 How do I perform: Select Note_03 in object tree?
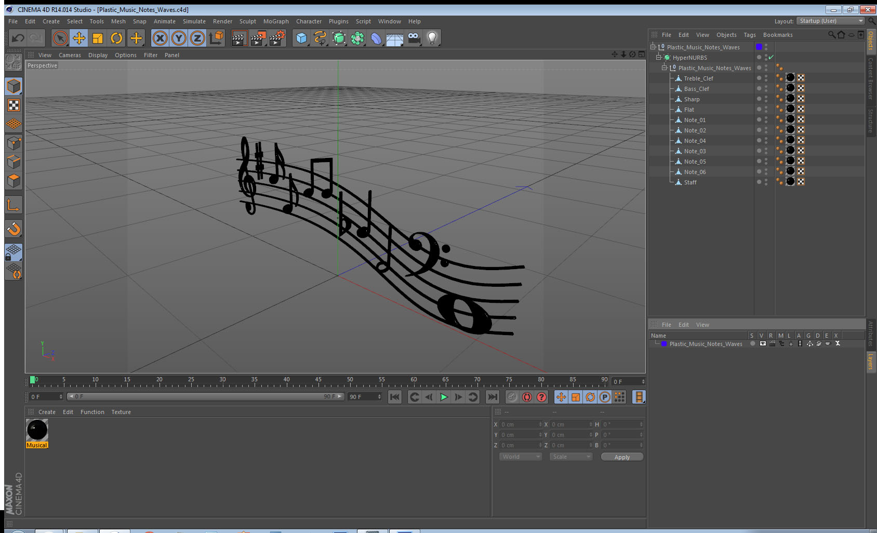point(695,151)
